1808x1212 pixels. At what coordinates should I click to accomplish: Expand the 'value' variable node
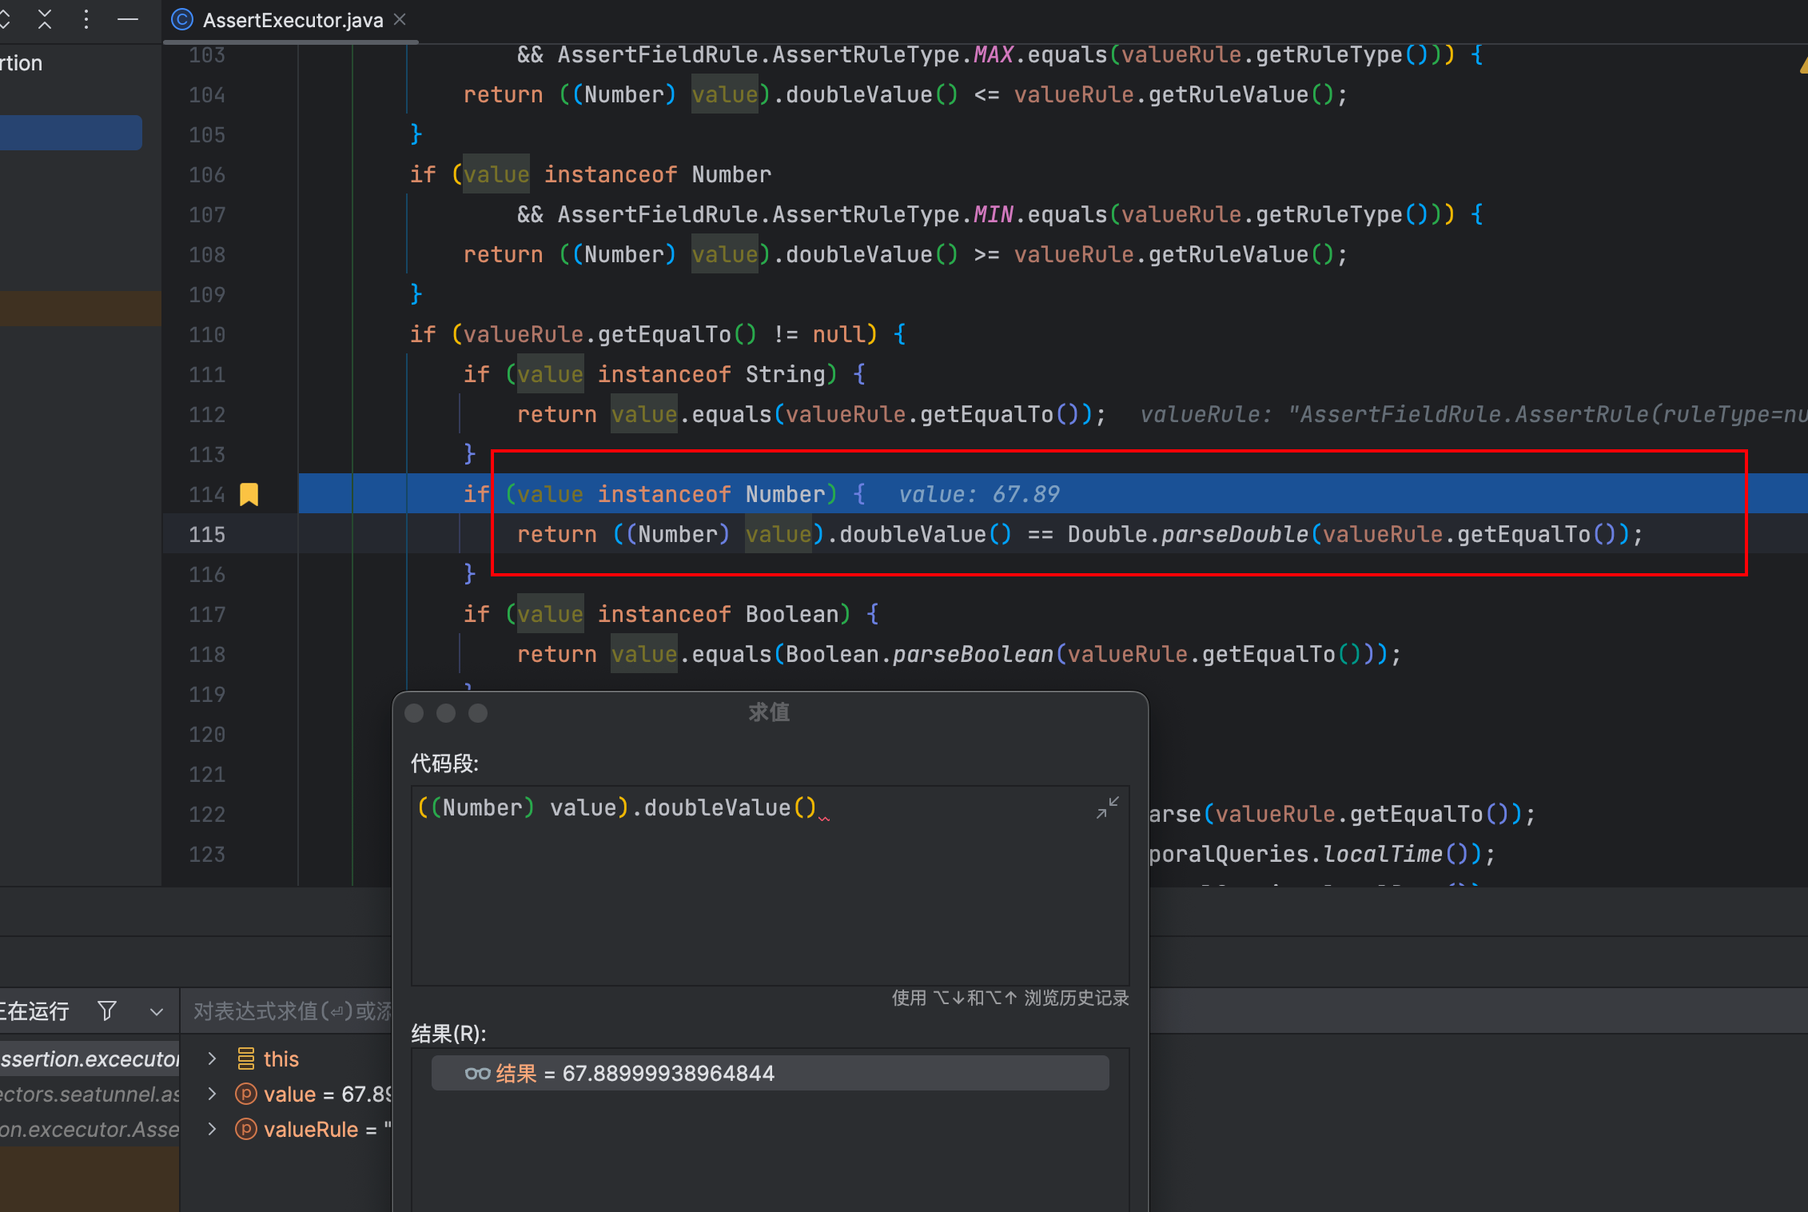coord(212,1094)
